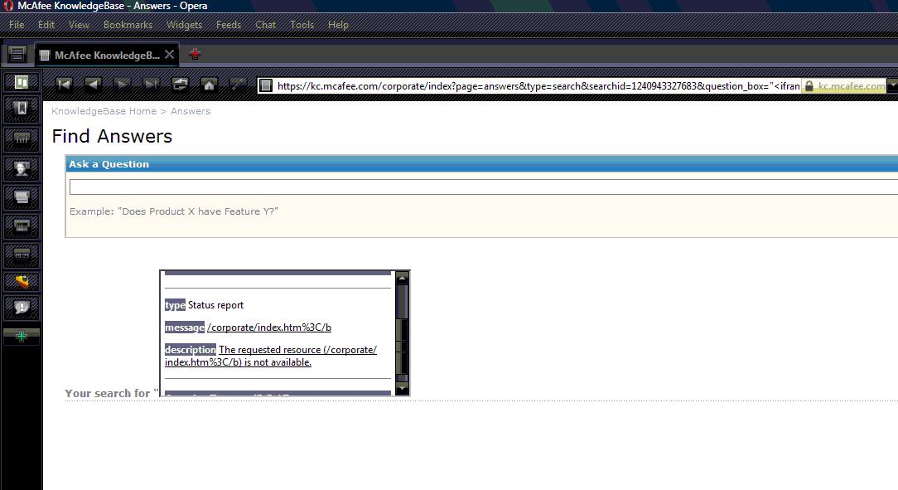This screenshot has width=898, height=490.
Task: Click the Fast Forward navigation button
Action: pyautogui.click(x=151, y=85)
